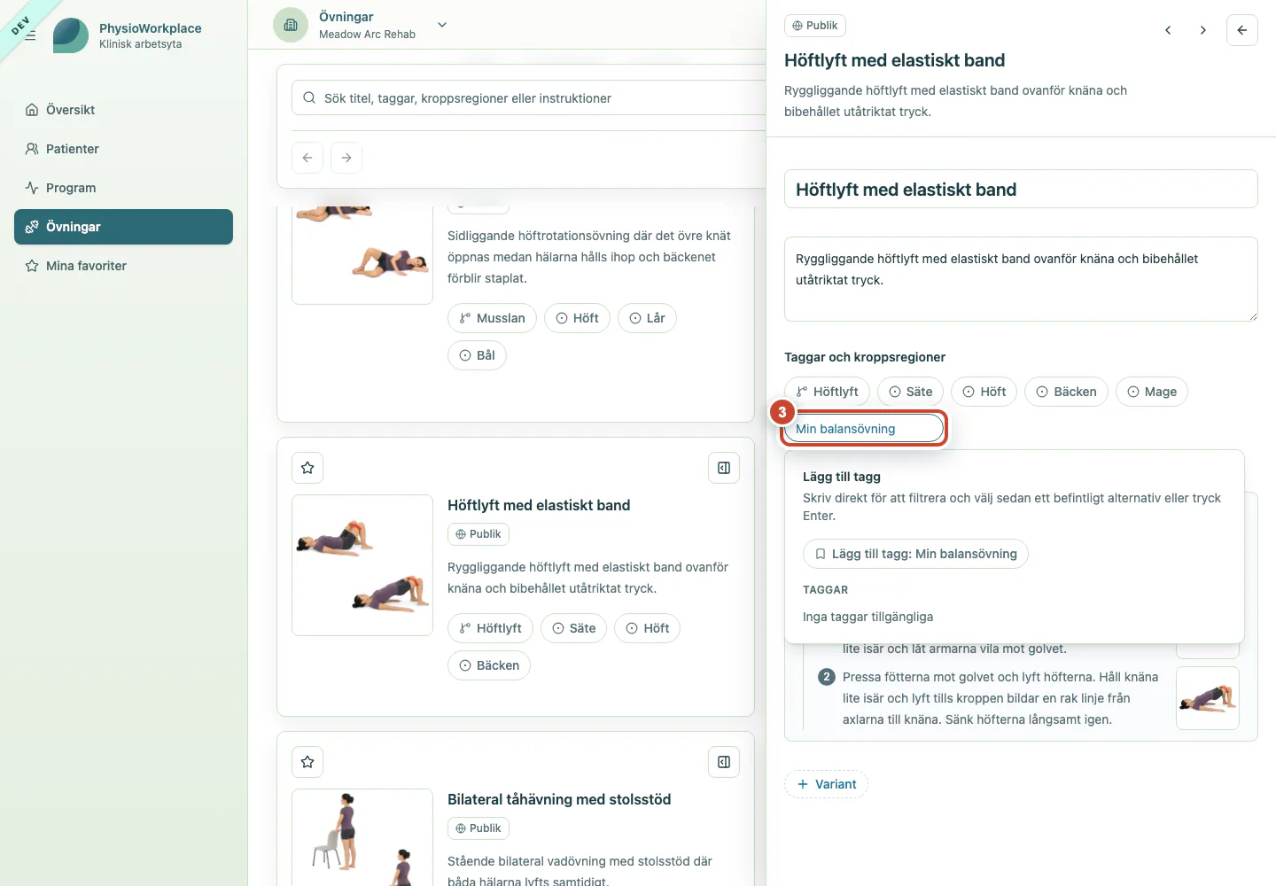The height and width of the screenshot is (886, 1276).
Task: Click the left arrow below search field
Action: tap(307, 158)
